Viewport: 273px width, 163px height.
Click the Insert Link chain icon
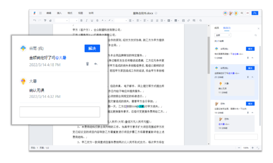[189, 21]
